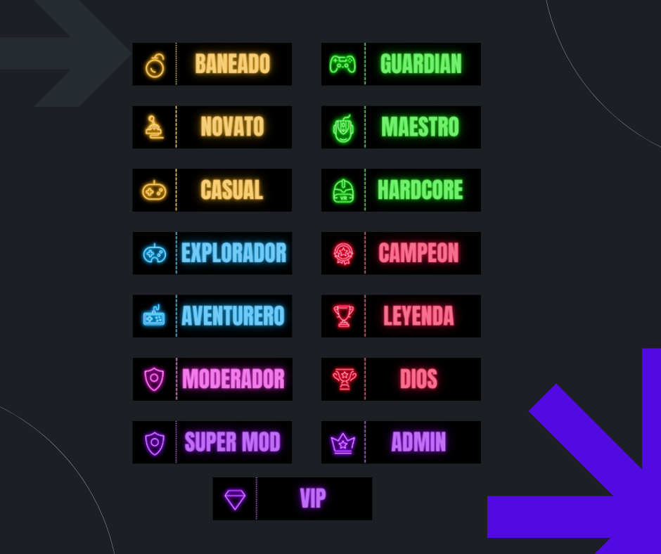Select the star trophy icon beside DIOS
The width and height of the screenshot is (661, 554).
345,379
